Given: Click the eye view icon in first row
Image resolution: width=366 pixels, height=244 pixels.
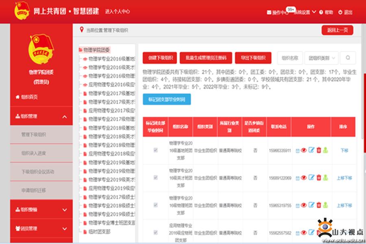Looking at the screenshot, I should [x=304, y=150].
